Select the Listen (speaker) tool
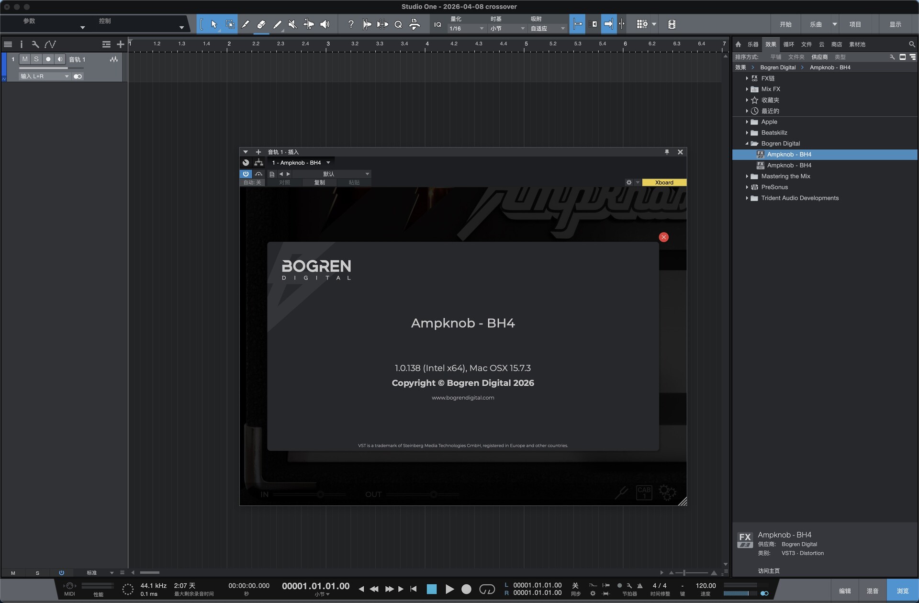 [x=325, y=24]
